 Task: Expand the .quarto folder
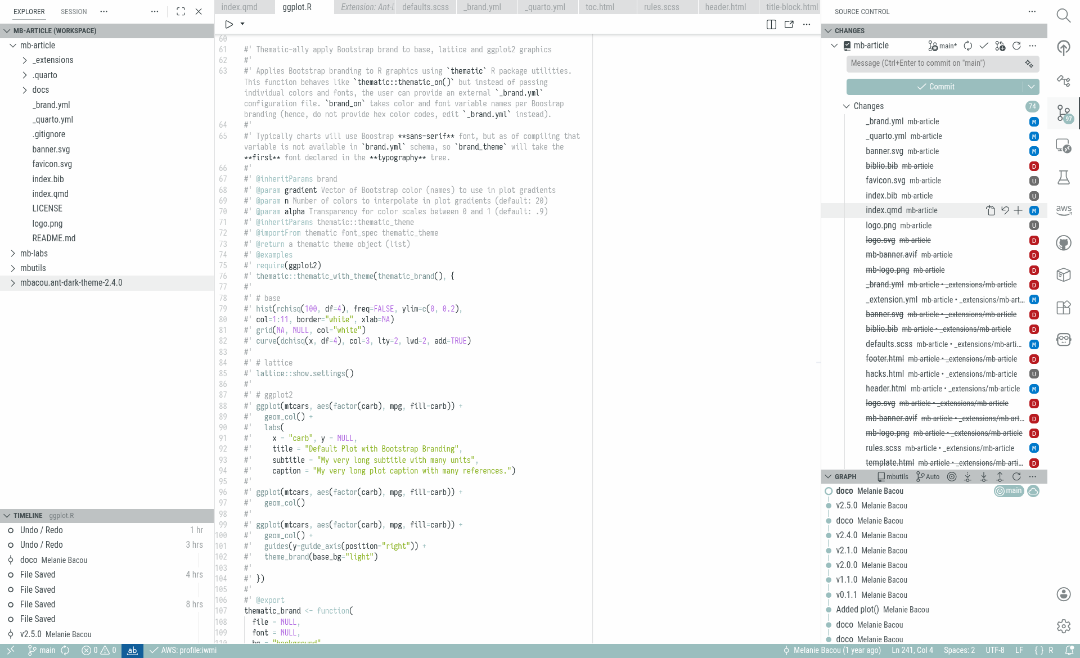click(x=25, y=75)
